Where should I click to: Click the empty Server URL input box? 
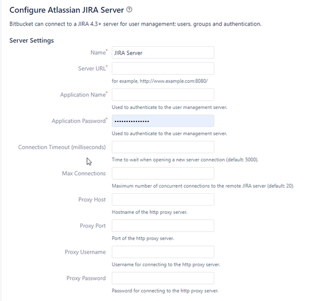tap(163, 68)
